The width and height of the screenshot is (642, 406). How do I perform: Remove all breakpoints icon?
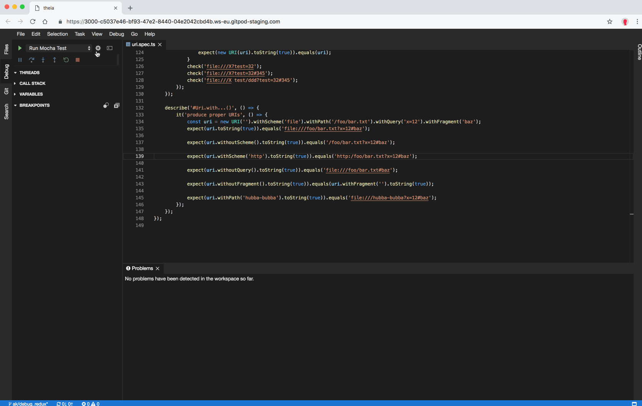117,105
